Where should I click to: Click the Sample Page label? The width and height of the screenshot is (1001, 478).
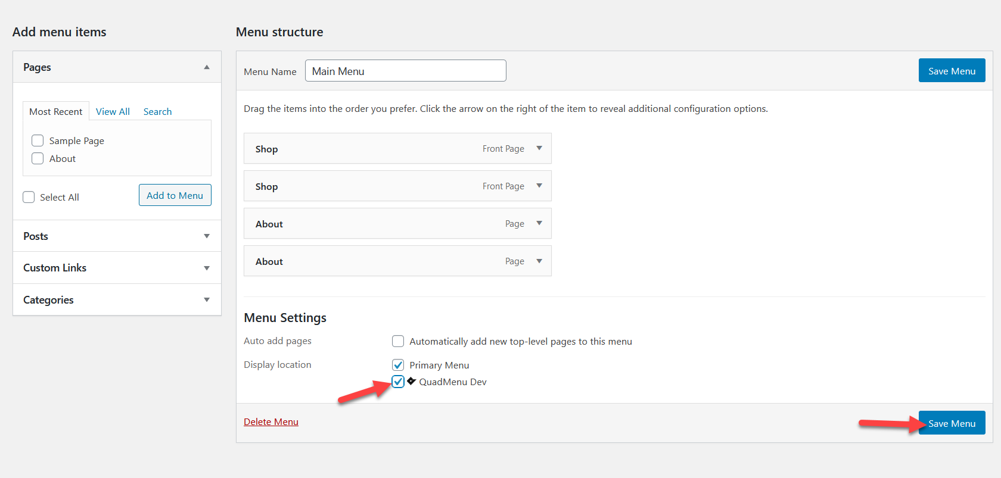(x=77, y=141)
